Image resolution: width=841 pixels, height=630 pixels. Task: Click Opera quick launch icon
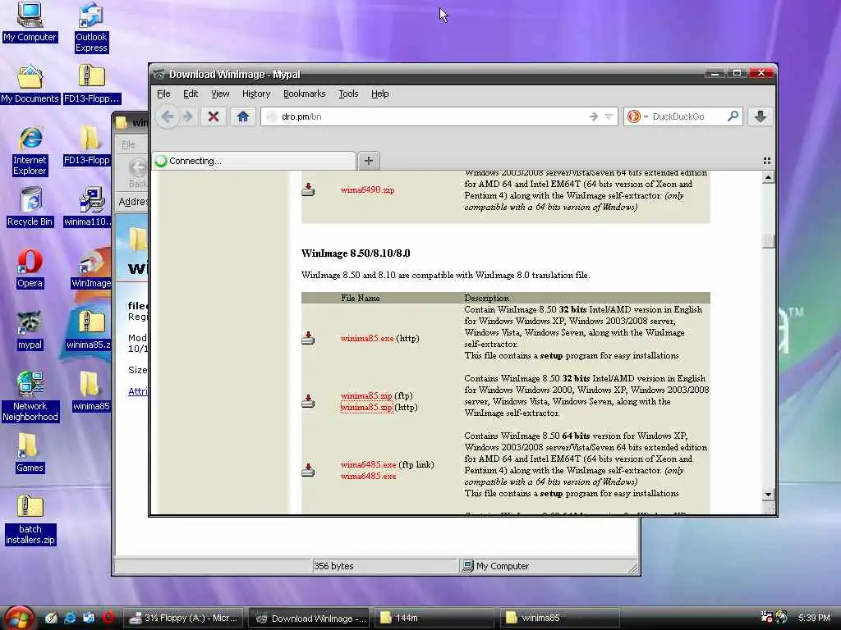[108, 618]
